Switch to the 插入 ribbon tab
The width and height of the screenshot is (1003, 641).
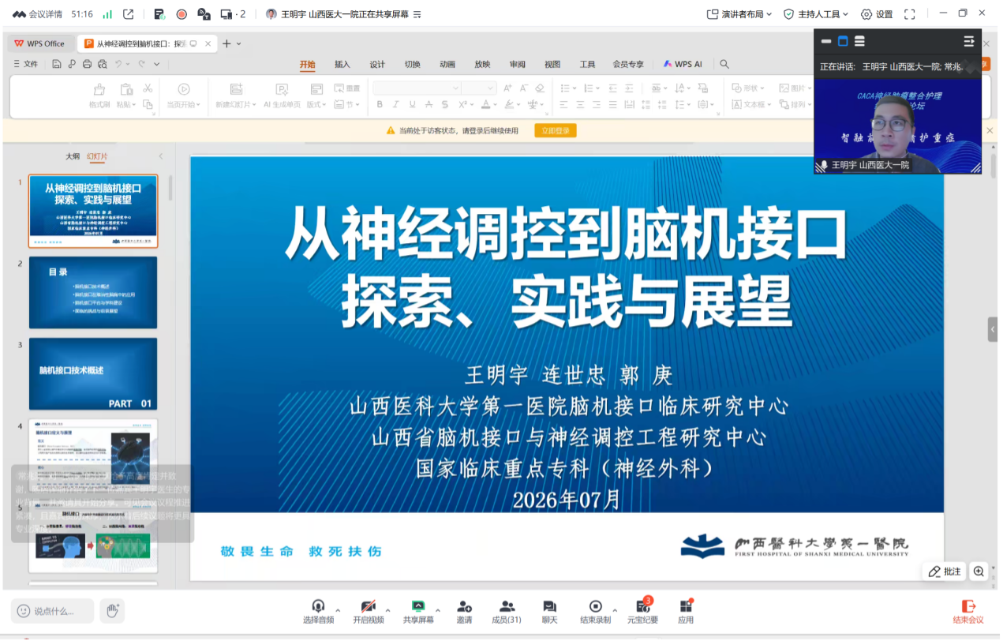[342, 64]
